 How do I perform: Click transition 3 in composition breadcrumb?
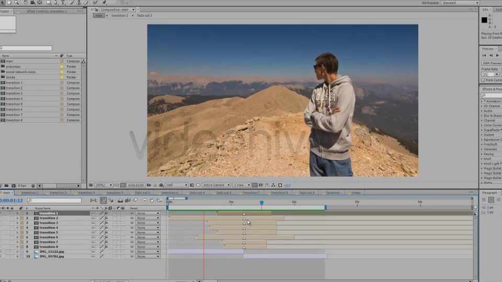tap(119, 15)
